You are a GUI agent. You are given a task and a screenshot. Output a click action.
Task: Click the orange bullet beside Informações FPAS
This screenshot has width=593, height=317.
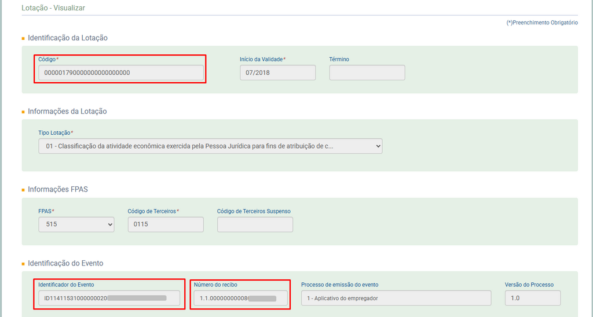[23, 190]
